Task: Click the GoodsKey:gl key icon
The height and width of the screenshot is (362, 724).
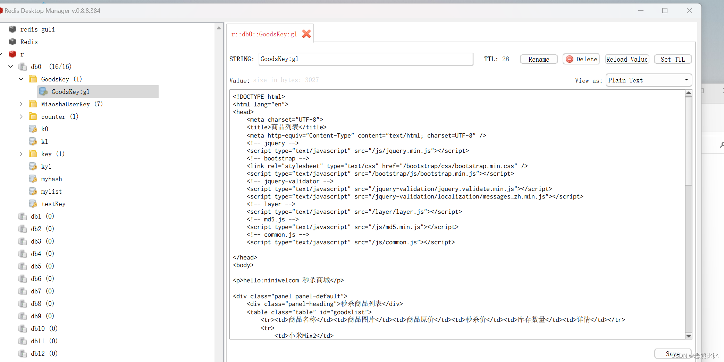Action: coord(43,91)
